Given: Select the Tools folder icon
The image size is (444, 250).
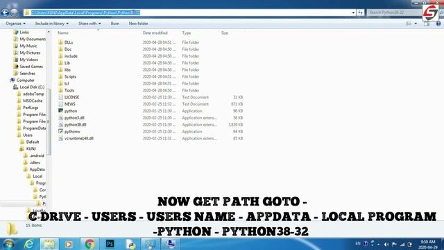Looking at the screenshot, I should [x=60, y=90].
